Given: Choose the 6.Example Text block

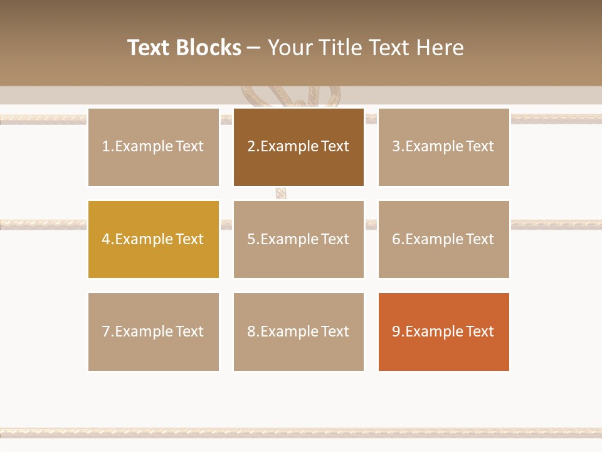Looking at the screenshot, I should pos(444,239).
